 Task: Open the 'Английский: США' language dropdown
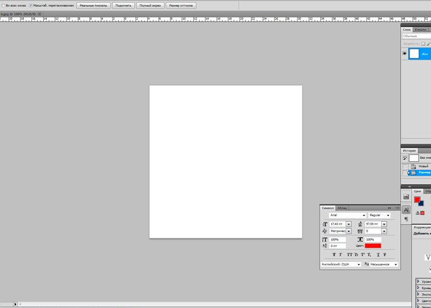(x=358, y=264)
